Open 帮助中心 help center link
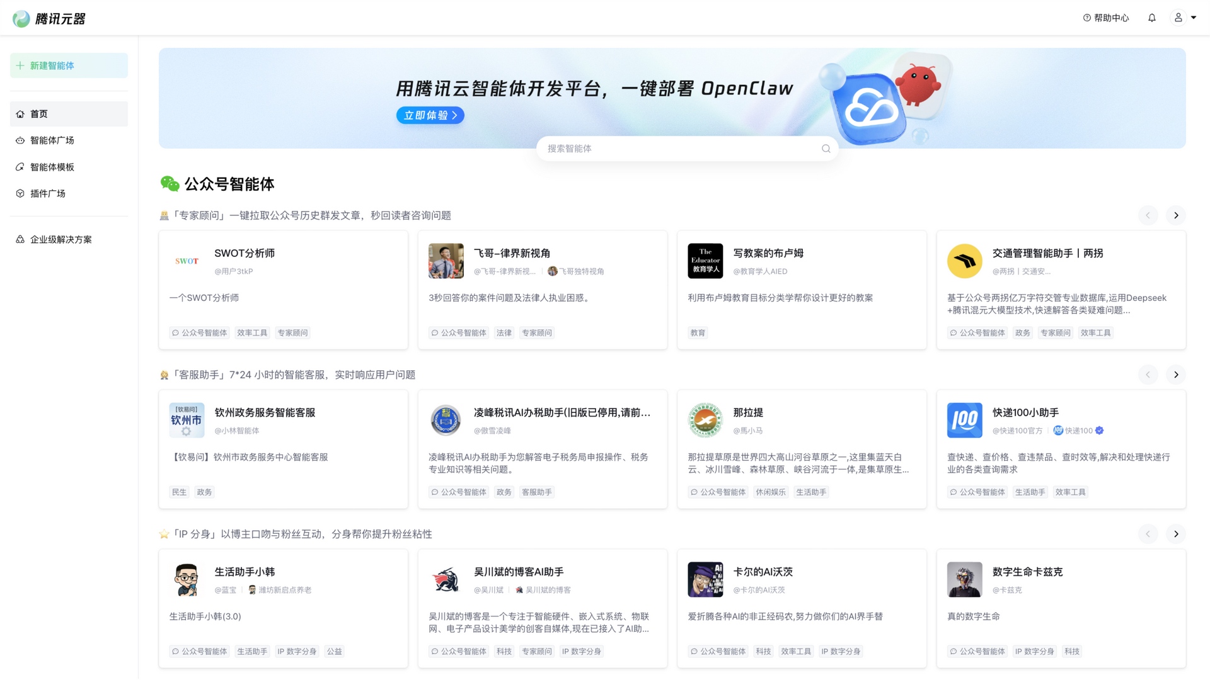Image resolution: width=1210 pixels, height=680 pixels. (1105, 18)
